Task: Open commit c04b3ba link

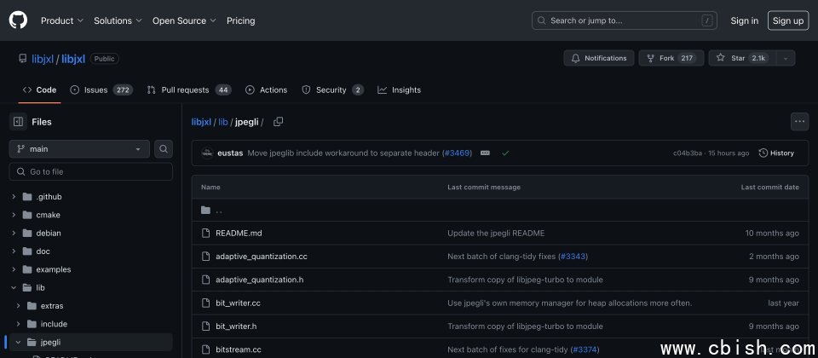Action: pos(687,153)
